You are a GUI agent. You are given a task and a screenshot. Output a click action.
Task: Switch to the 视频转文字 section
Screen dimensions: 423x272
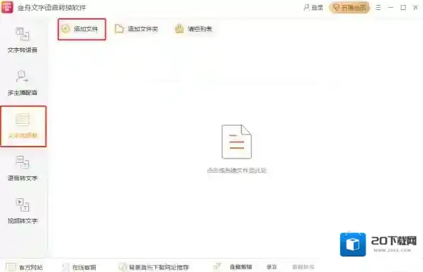point(23,211)
